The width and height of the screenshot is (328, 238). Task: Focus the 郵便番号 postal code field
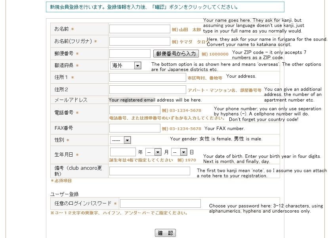(x=130, y=54)
